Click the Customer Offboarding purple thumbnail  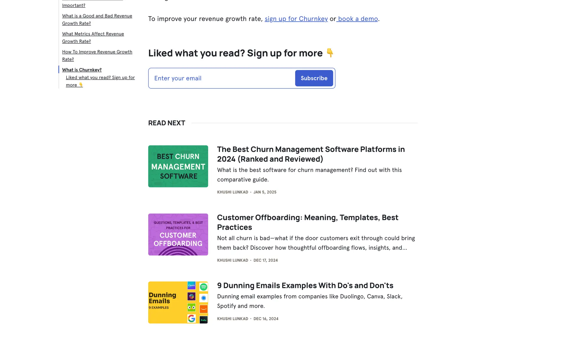tap(178, 235)
